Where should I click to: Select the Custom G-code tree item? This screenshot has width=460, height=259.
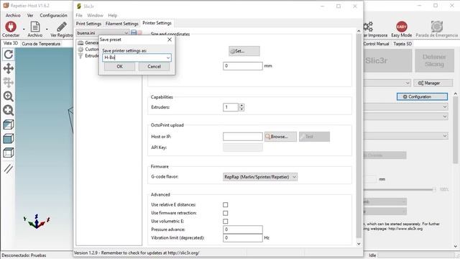click(88, 50)
